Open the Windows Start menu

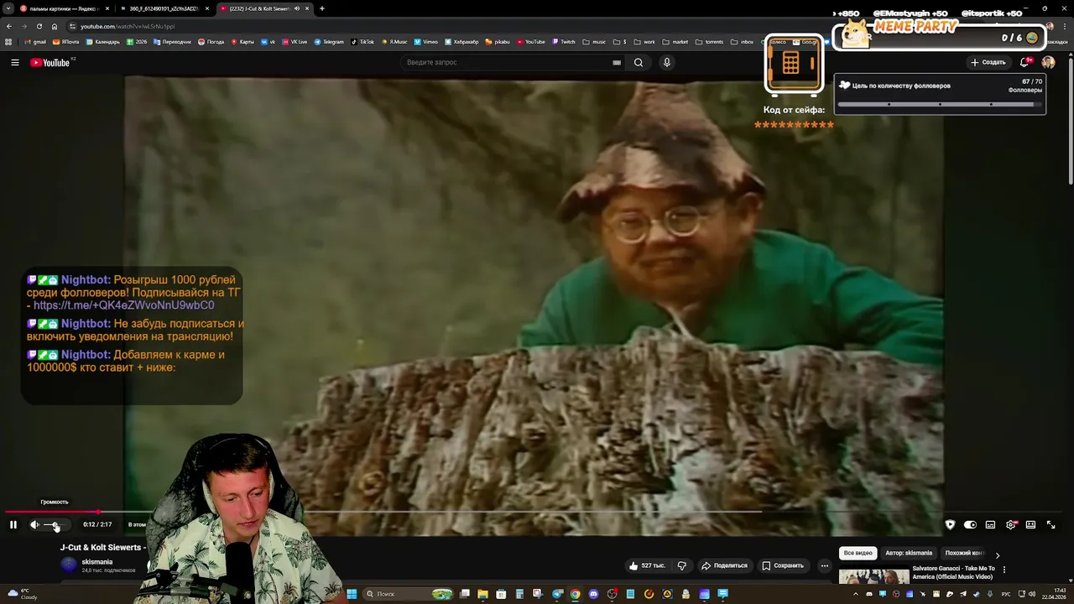[x=352, y=594]
